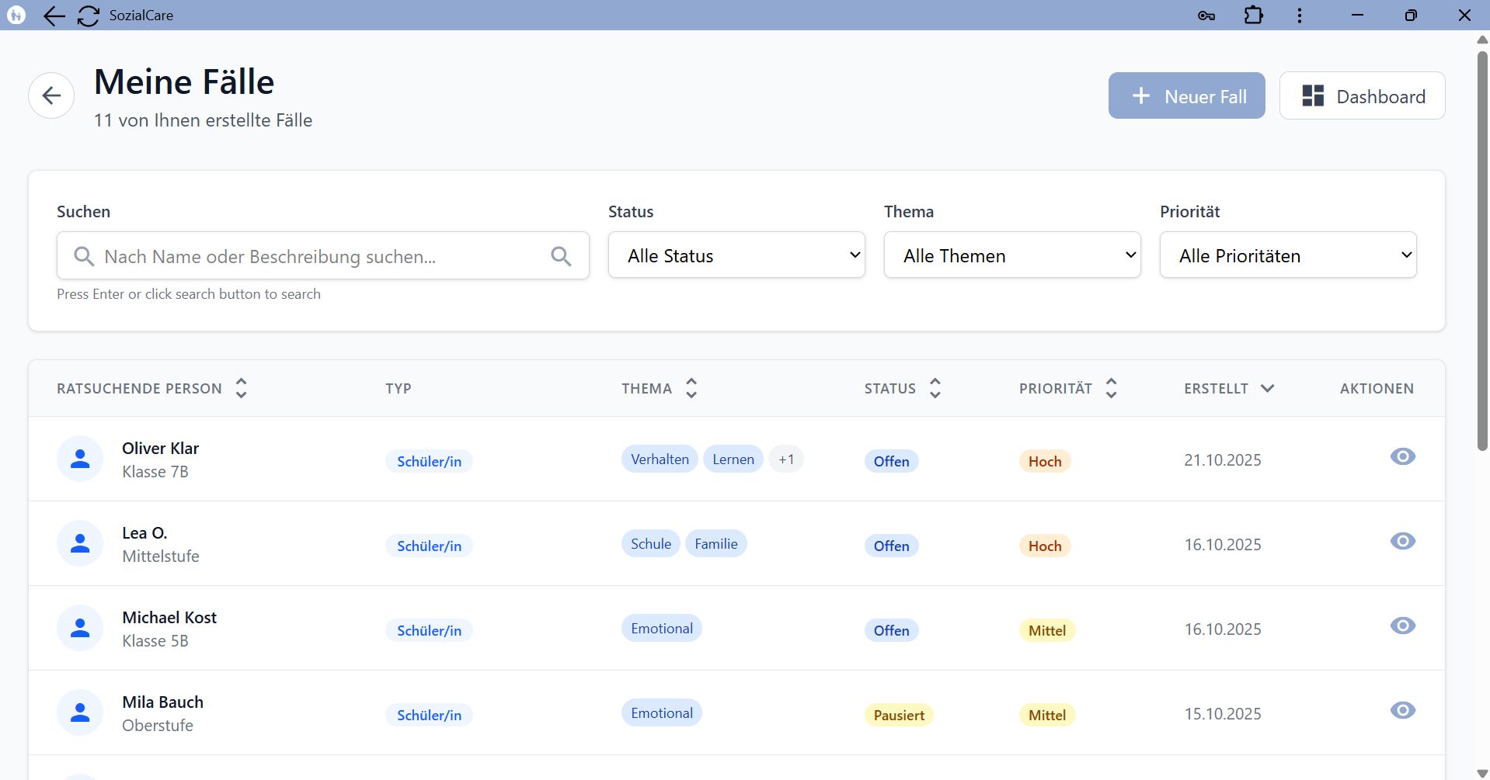Open the Dashboard view

[x=1362, y=95]
